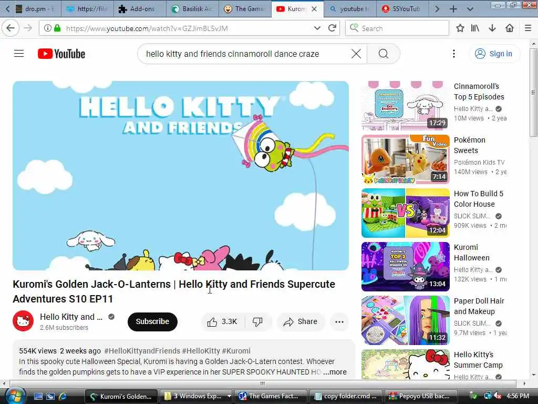
Task: Open volume icon in system tray
Action: pos(498,396)
